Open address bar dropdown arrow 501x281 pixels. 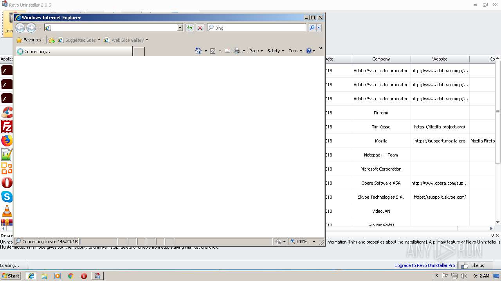pyautogui.click(x=180, y=28)
